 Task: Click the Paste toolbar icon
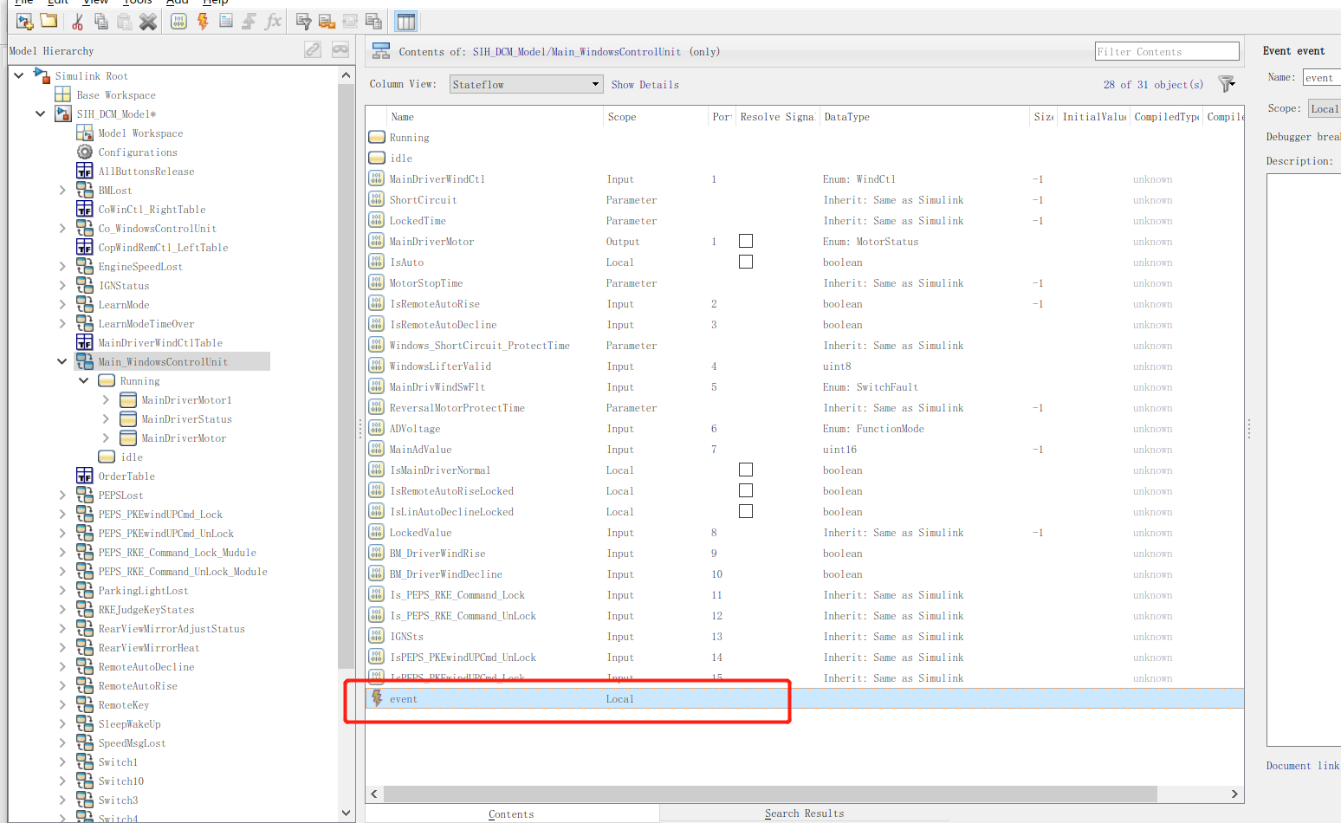tap(125, 21)
